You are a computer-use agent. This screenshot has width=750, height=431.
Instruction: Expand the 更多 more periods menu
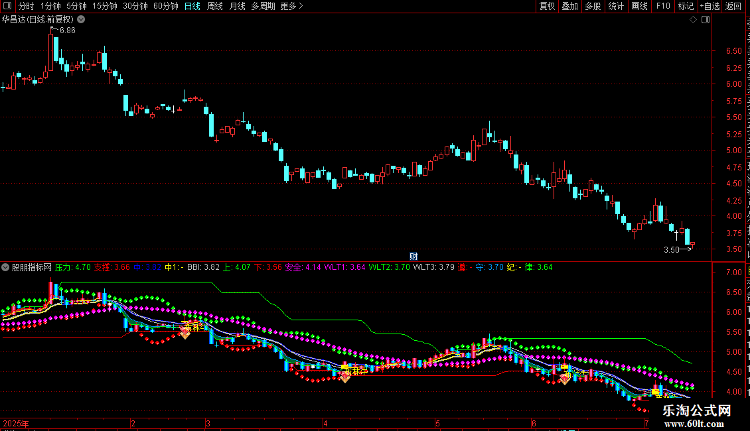click(x=291, y=6)
